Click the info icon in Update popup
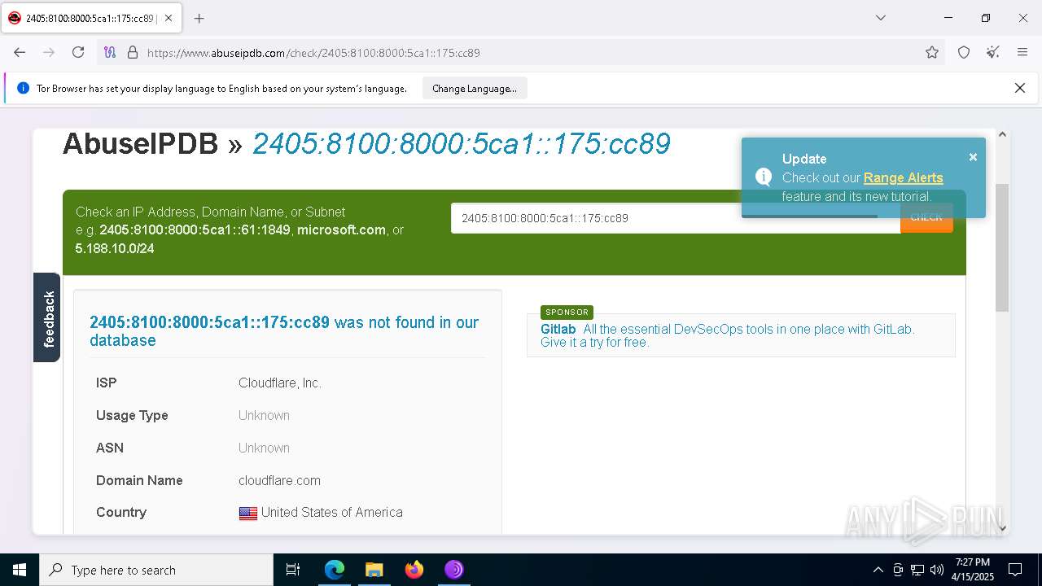Viewport: 1042px width, 586px height. 764,177
